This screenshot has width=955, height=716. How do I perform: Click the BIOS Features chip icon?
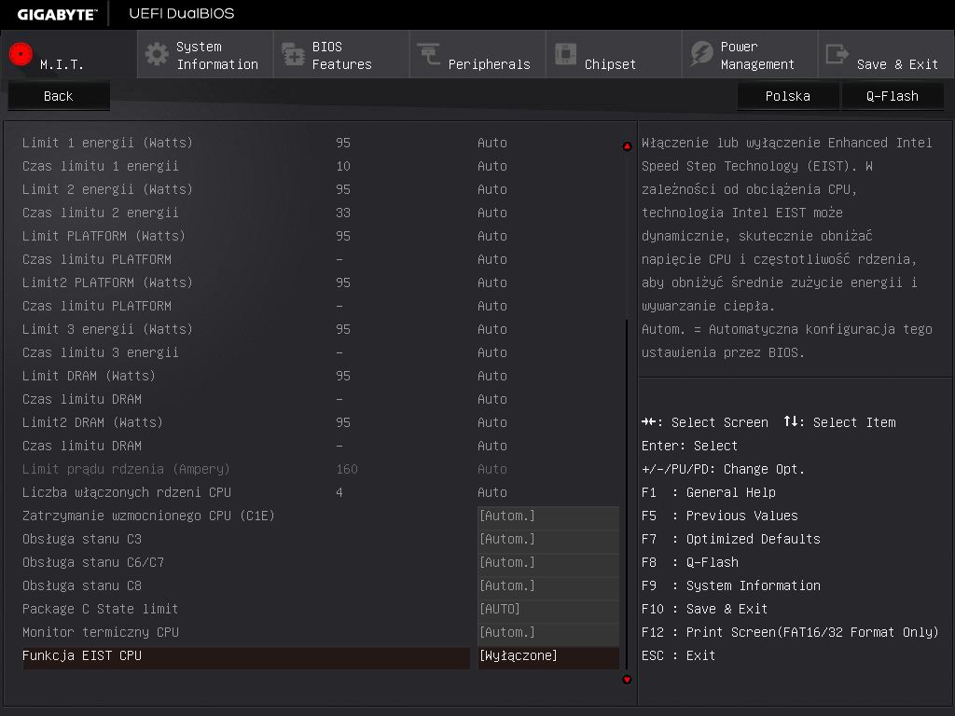(x=293, y=54)
